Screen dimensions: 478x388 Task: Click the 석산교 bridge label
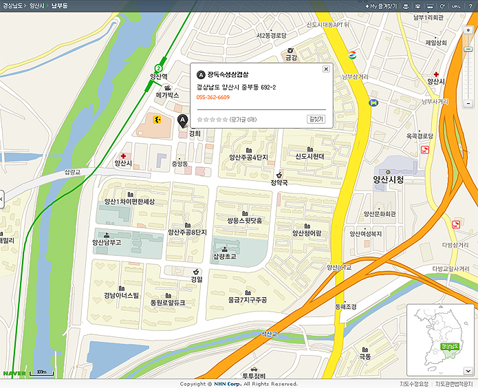pos(269,334)
